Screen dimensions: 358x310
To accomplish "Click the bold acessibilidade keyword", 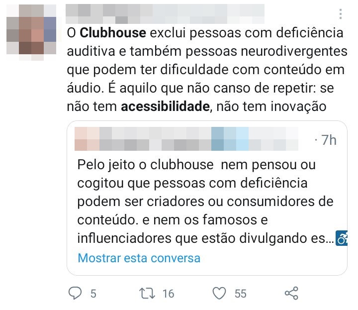I will (165, 106).
